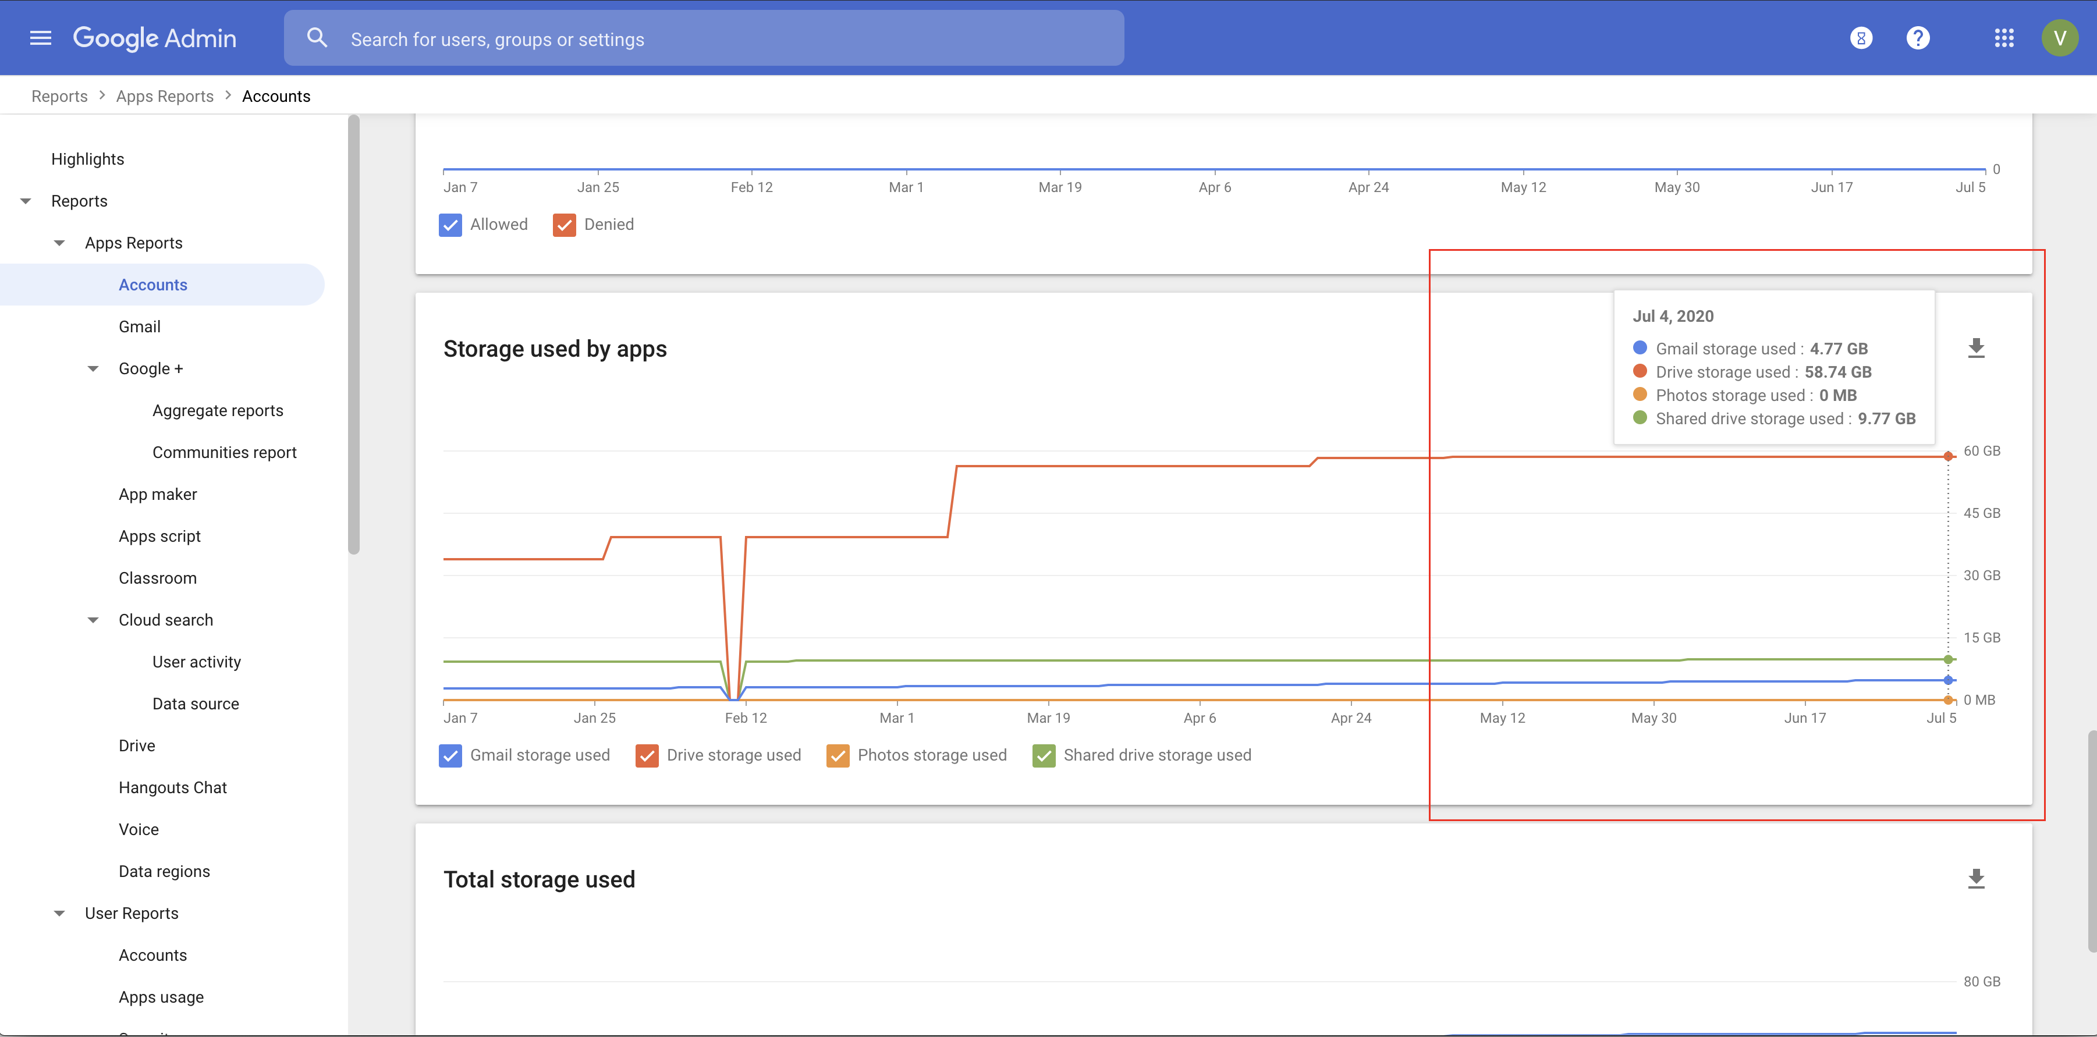Open Classroom report
Viewport: 2097px width, 1037px height.
click(157, 579)
